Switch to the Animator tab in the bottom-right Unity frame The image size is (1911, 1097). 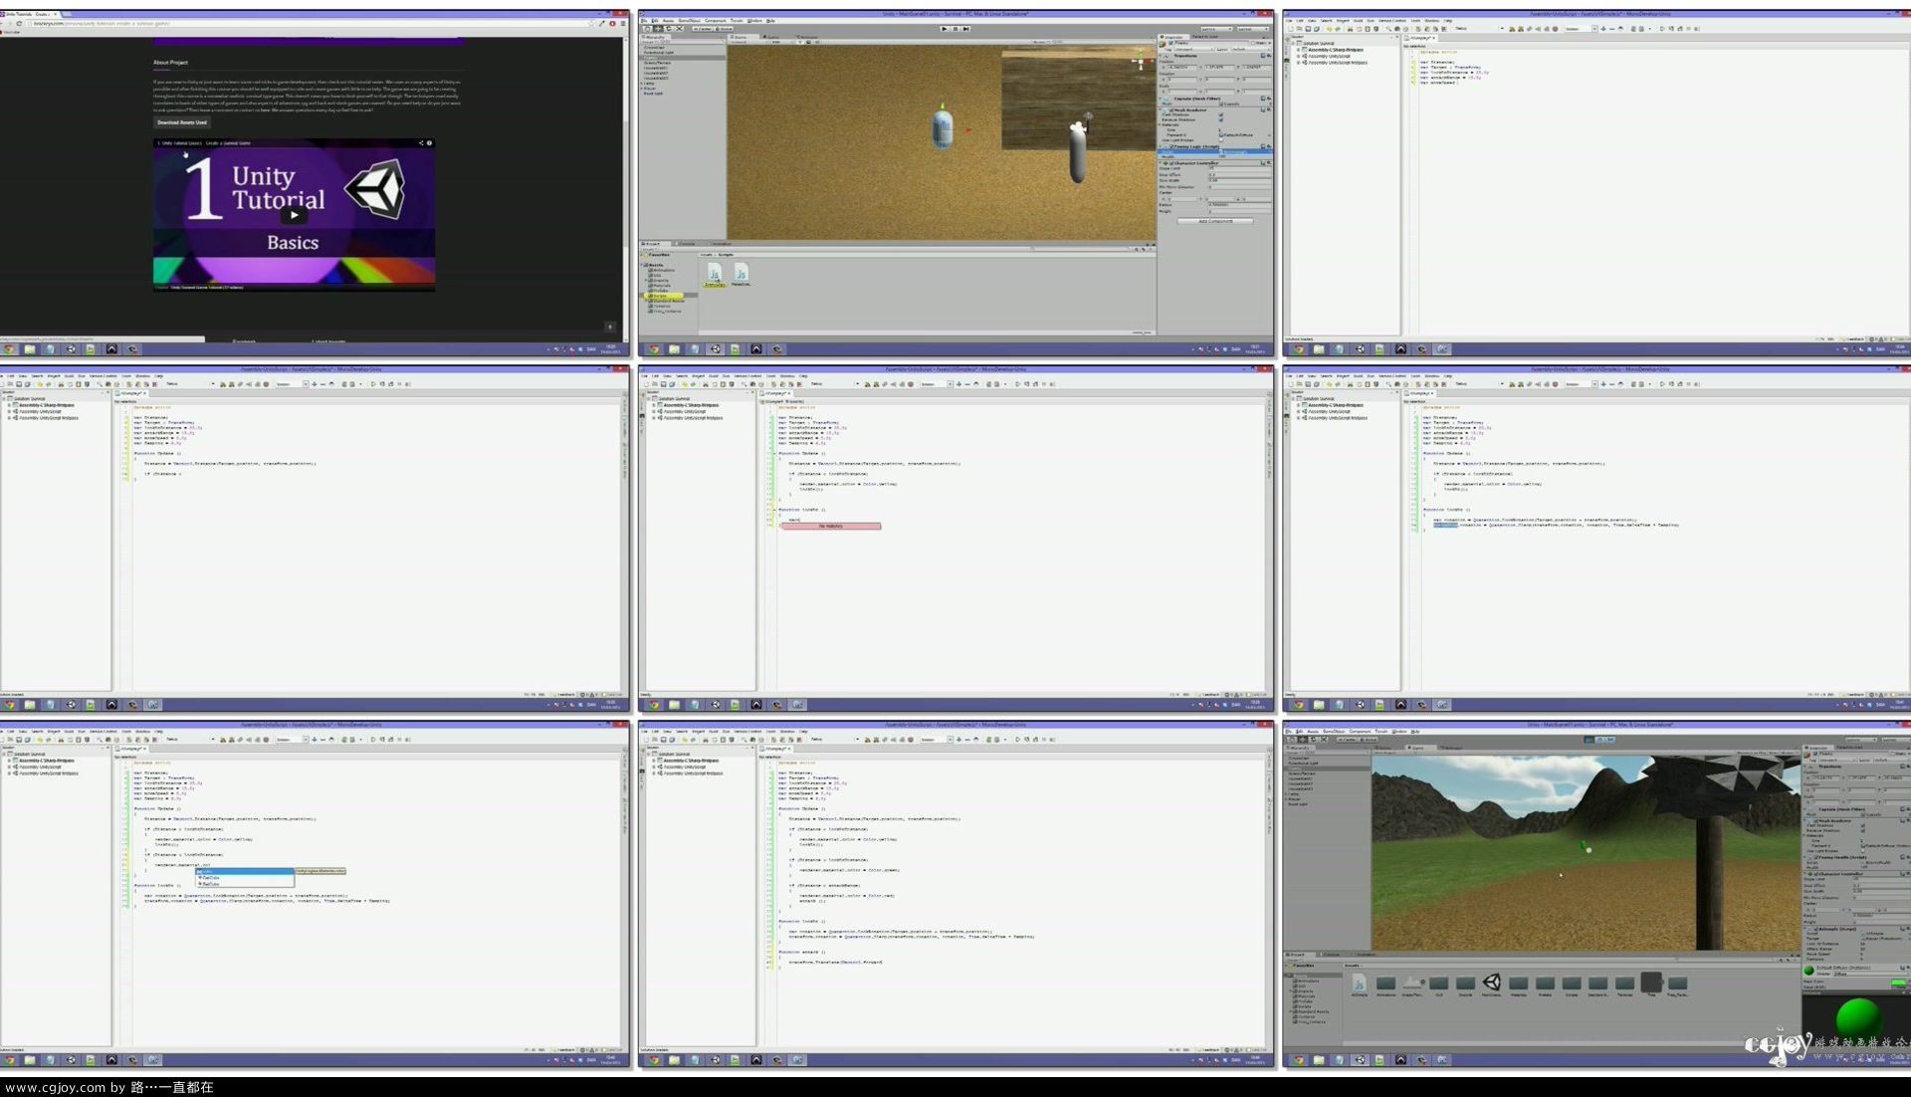[1452, 748]
